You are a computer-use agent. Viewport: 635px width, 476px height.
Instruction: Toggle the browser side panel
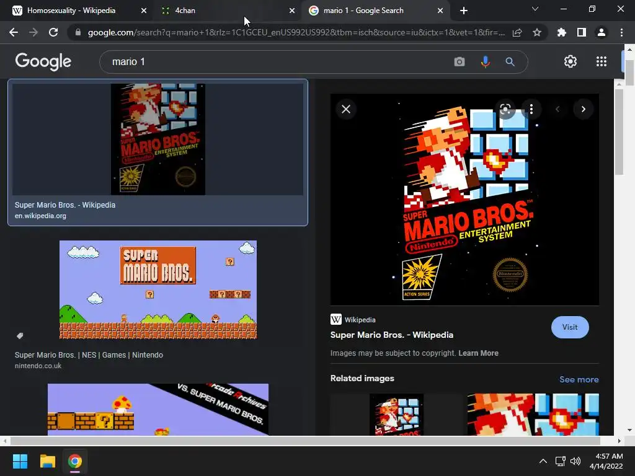tap(582, 32)
